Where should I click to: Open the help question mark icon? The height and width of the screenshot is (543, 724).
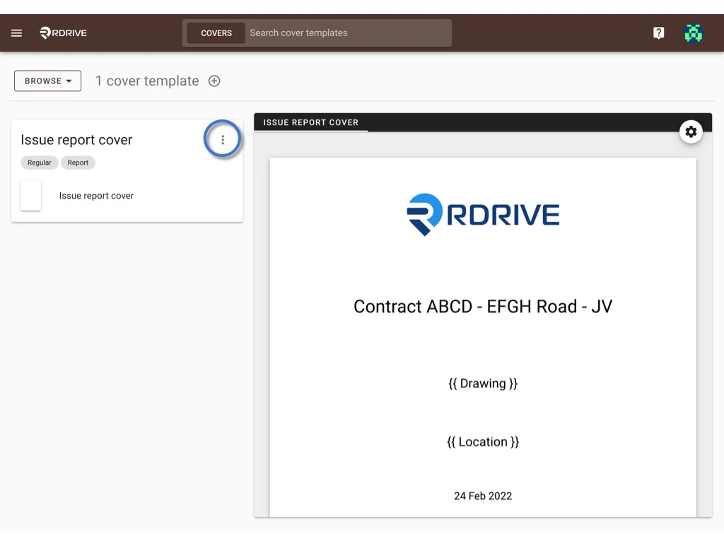tap(658, 33)
